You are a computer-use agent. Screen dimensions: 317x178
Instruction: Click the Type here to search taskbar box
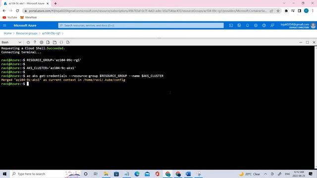click(x=45, y=174)
